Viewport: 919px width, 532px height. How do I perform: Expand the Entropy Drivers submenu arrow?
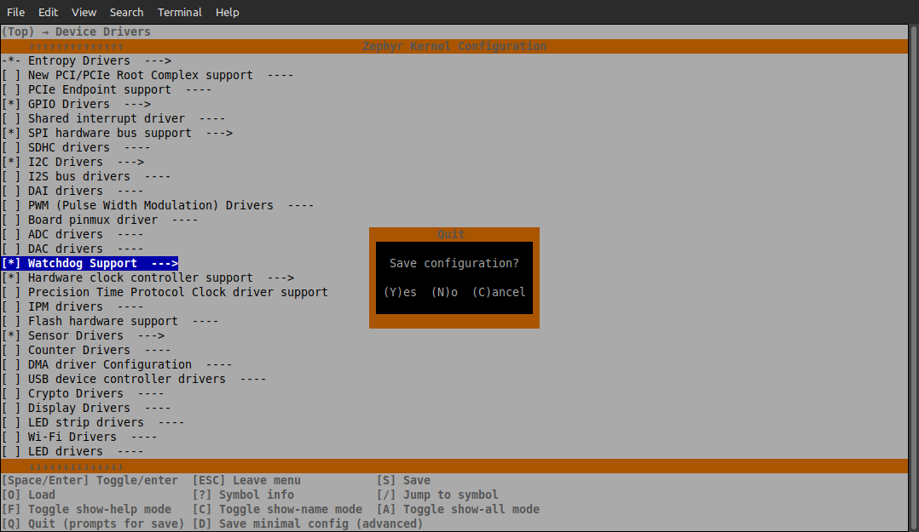(158, 60)
